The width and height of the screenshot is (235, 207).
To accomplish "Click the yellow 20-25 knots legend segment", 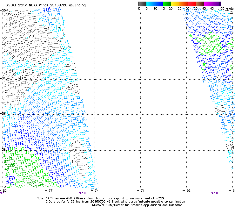I will point(175,4).
